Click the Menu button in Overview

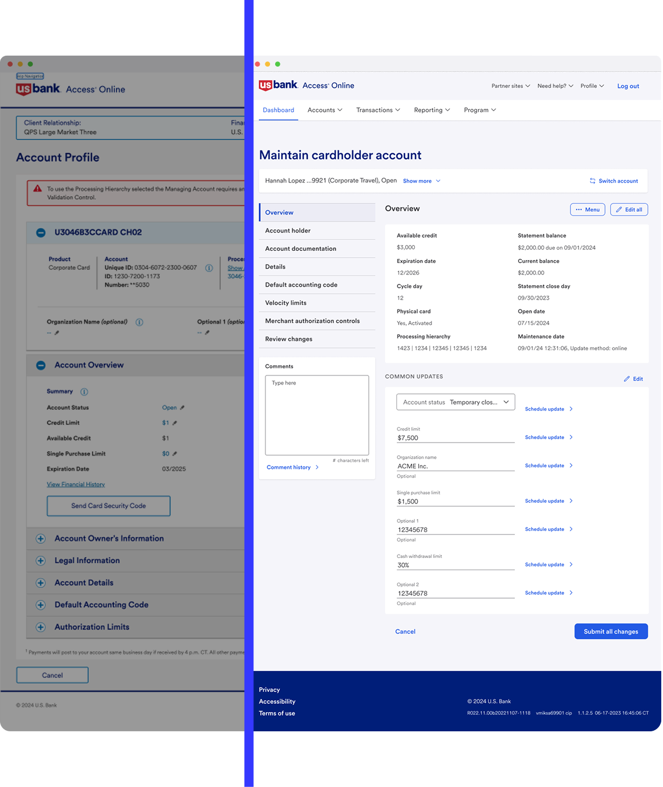tap(587, 210)
